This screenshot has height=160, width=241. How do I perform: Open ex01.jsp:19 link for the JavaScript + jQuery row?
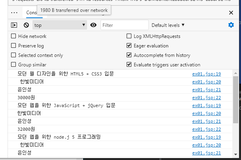pyautogui.click(x=207, y=105)
